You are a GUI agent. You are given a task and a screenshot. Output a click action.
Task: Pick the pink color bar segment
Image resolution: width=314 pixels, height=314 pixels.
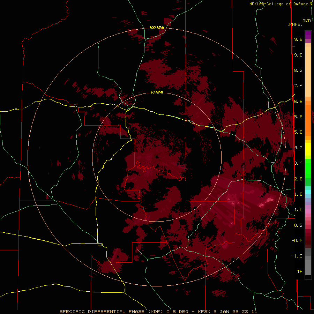pos(308,211)
